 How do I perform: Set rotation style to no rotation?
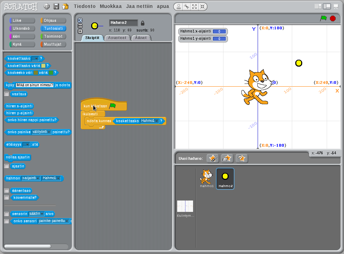[80, 31]
